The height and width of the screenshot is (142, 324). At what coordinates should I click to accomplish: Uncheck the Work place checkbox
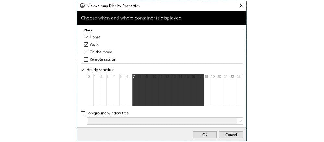tap(86, 44)
